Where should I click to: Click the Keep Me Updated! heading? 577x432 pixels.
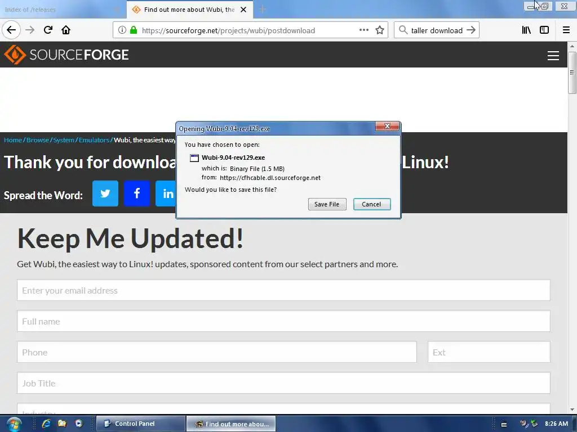[130, 238]
